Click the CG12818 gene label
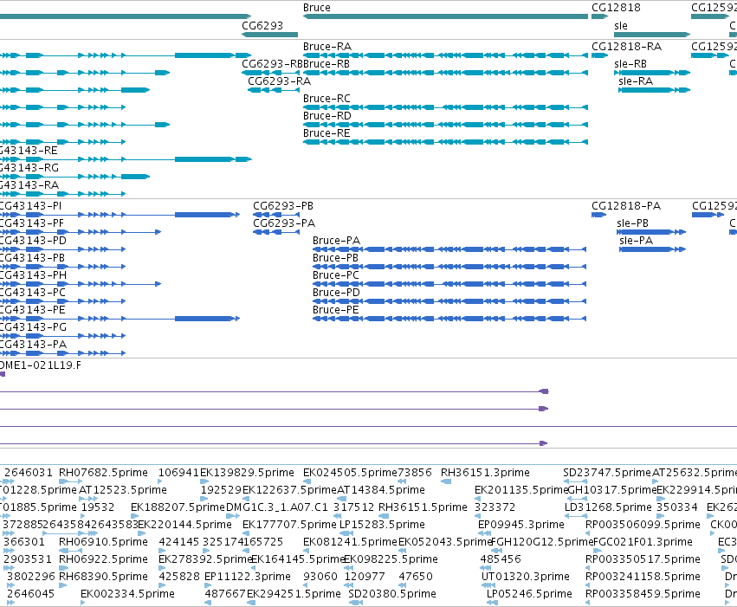Screen dimensions: 737x607 click(616, 8)
